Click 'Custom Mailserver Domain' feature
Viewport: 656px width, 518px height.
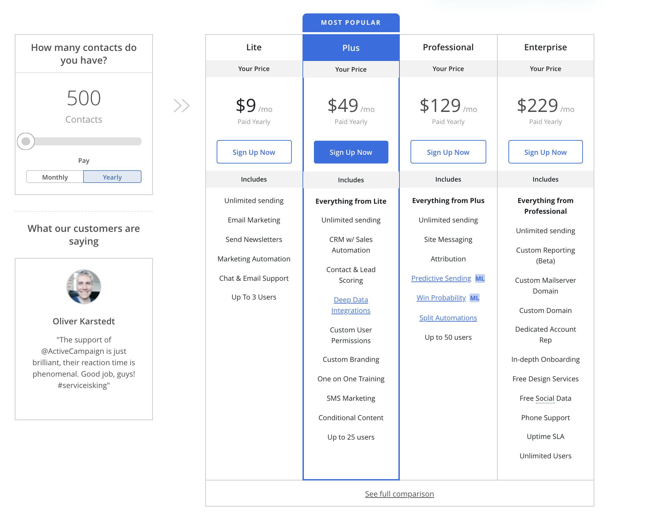[x=545, y=286]
